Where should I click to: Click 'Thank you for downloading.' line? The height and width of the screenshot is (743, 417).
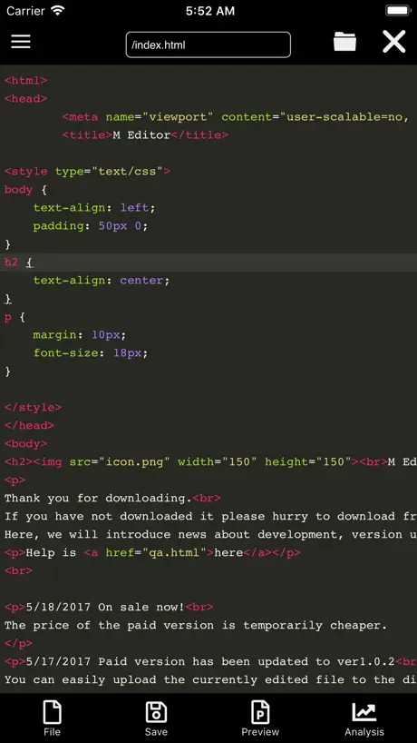point(112,498)
